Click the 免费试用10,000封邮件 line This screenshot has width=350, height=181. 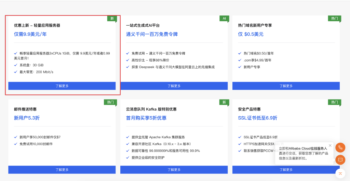pyautogui.click(x=36, y=144)
